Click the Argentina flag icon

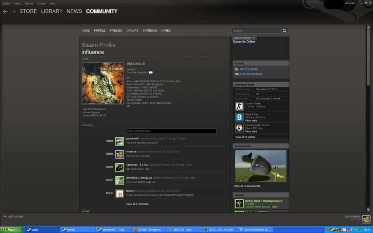(x=151, y=72)
